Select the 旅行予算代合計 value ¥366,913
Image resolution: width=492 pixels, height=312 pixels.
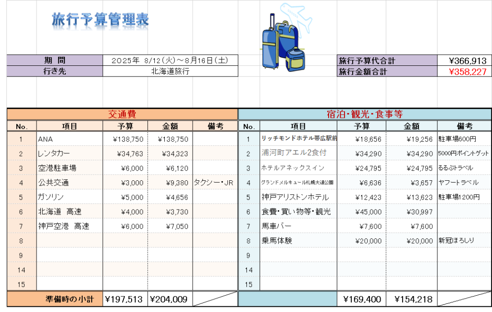[464, 61]
